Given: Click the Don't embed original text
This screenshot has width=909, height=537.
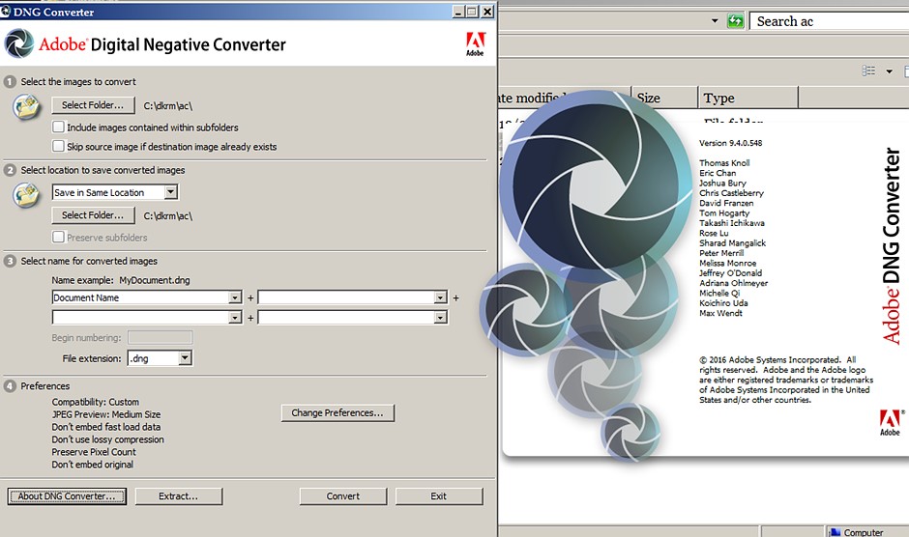Looking at the screenshot, I should coord(92,465).
